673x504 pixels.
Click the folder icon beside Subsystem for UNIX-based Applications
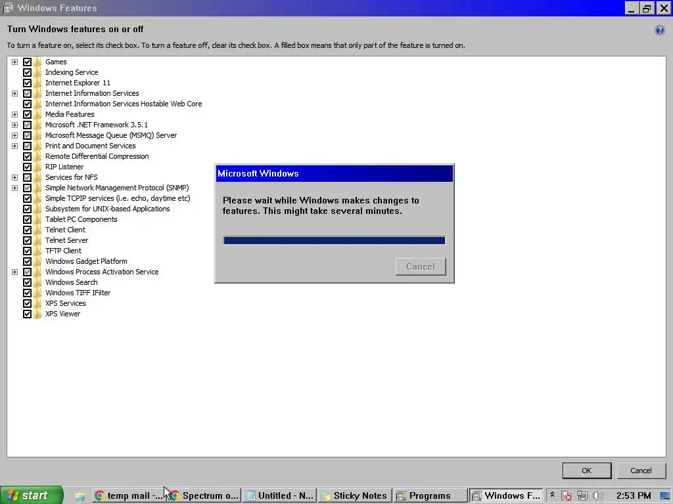[x=37, y=209]
